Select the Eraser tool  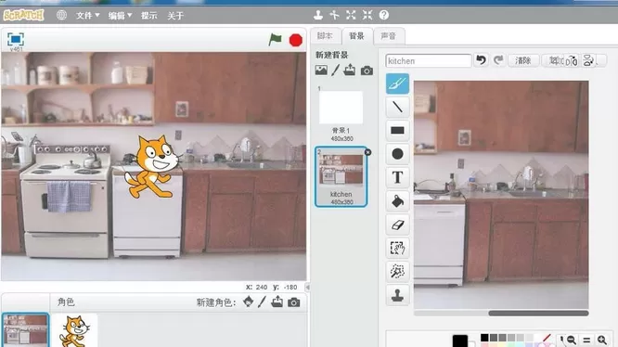397,225
